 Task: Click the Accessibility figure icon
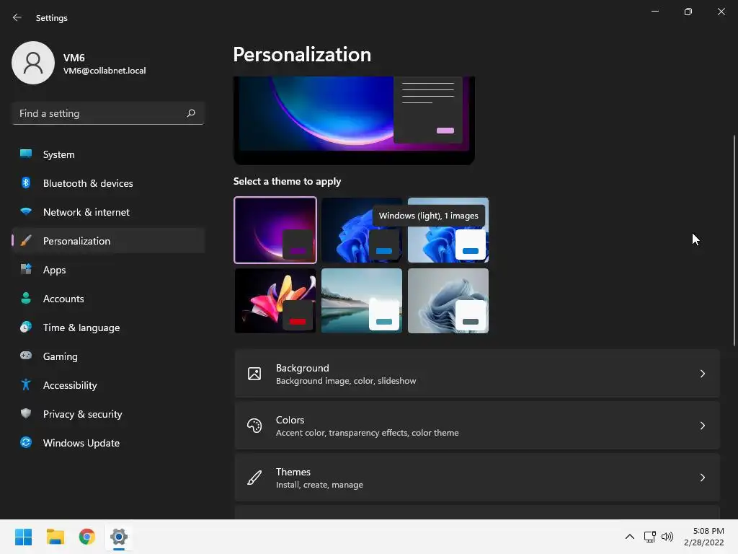coord(26,385)
